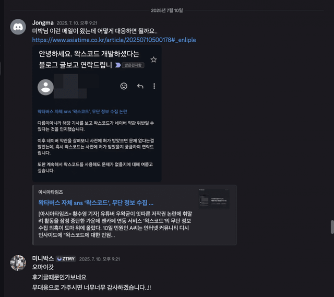Viewport: 334px width, 297px height.
Task: Click the blue article headline inside email screenshot
Action: coord(82,111)
